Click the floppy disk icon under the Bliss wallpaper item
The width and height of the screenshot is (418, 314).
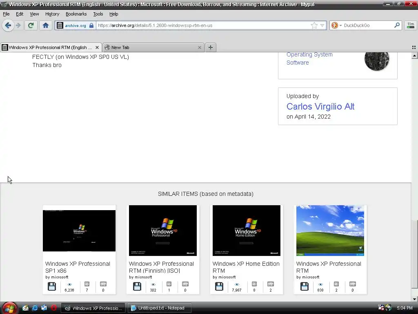305,287
